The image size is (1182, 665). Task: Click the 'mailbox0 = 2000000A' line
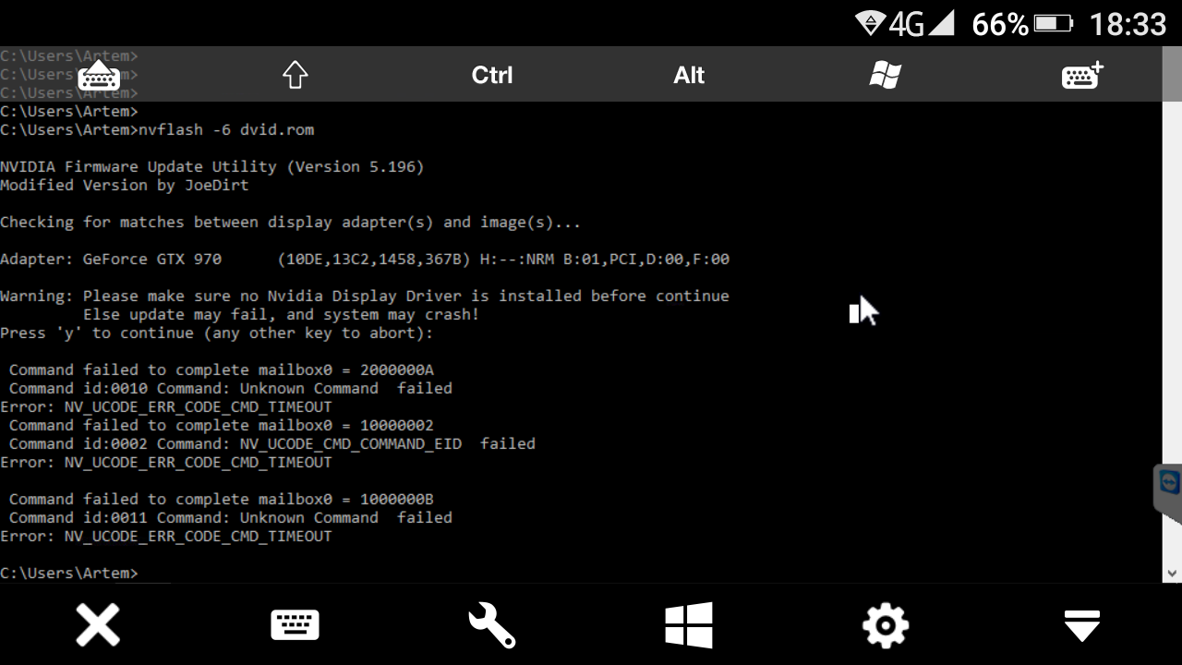click(x=222, y=370)
